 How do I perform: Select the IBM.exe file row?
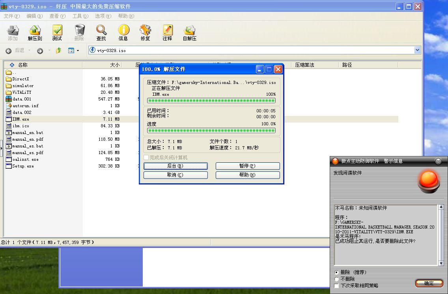click(x=201, y=119)
